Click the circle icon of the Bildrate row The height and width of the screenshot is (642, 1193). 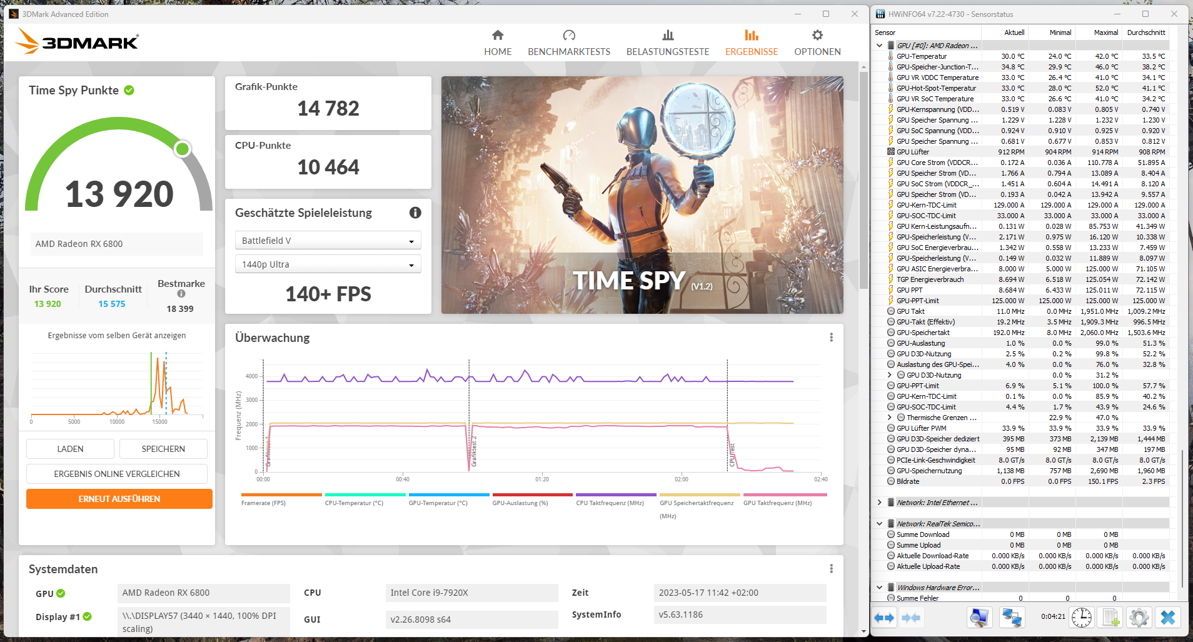point(891,481)
